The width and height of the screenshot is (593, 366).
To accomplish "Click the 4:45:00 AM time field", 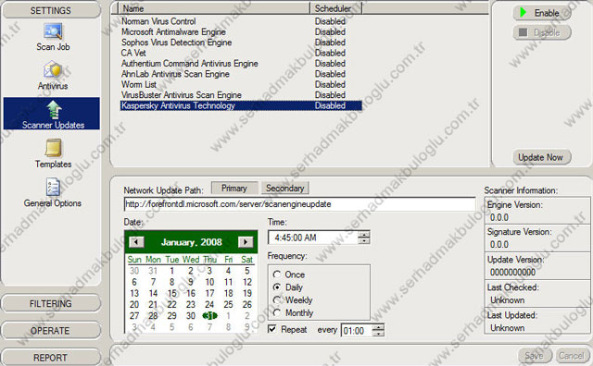I will click(x=313, y=238).
